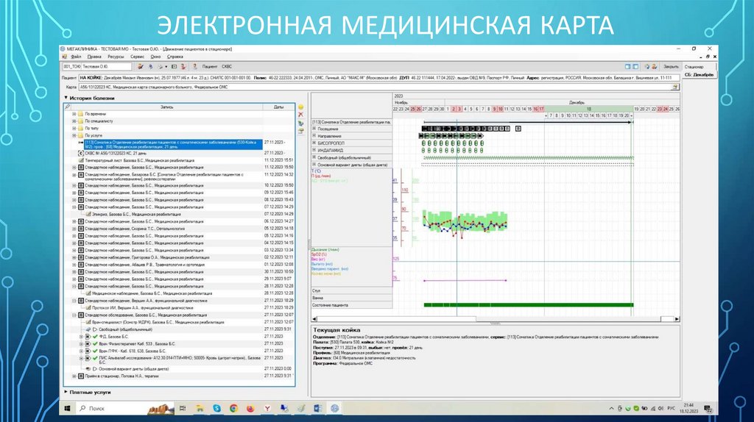Open the Файл menu

point(76,56)
